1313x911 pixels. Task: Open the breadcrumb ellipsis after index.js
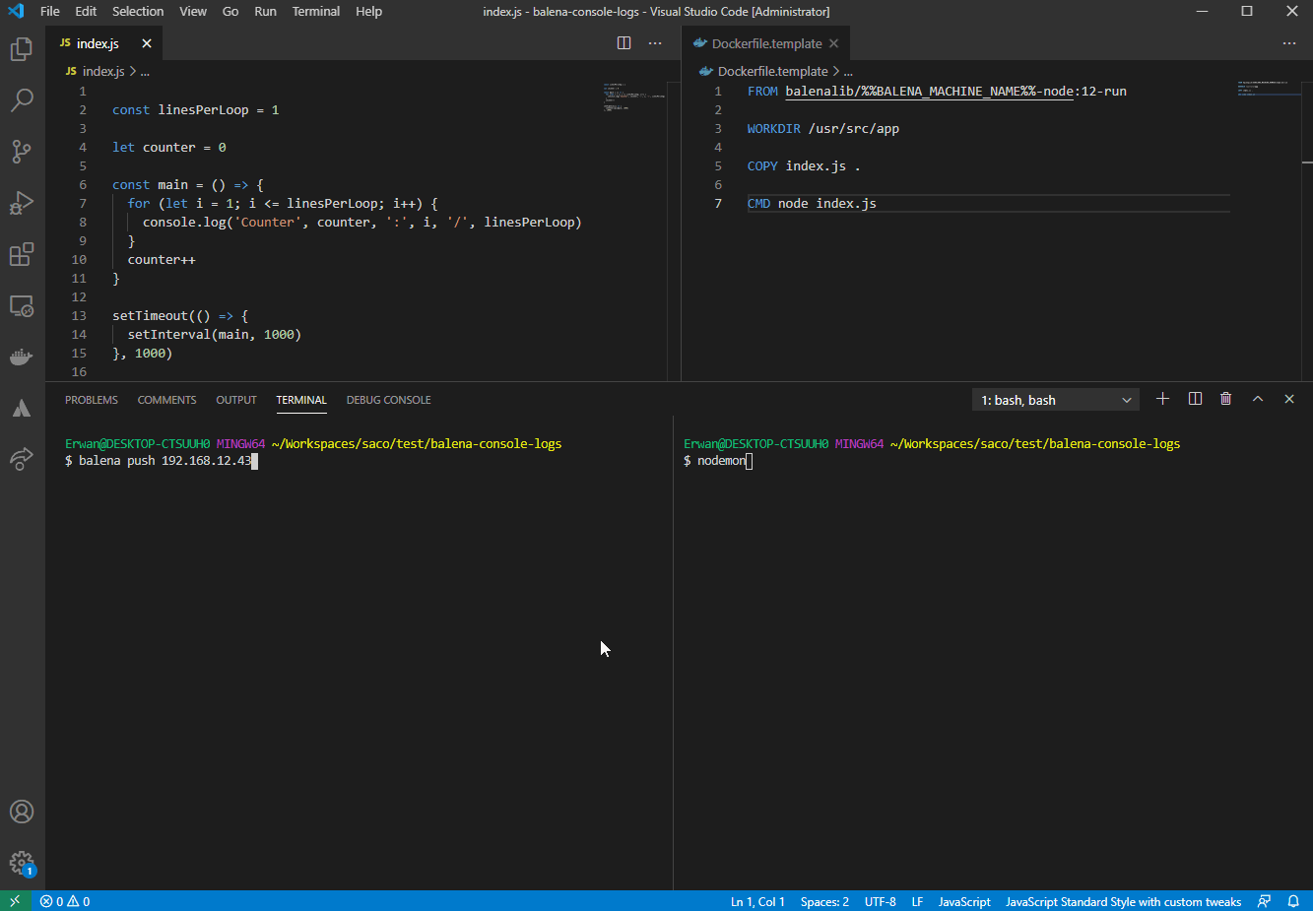(145, 72)
